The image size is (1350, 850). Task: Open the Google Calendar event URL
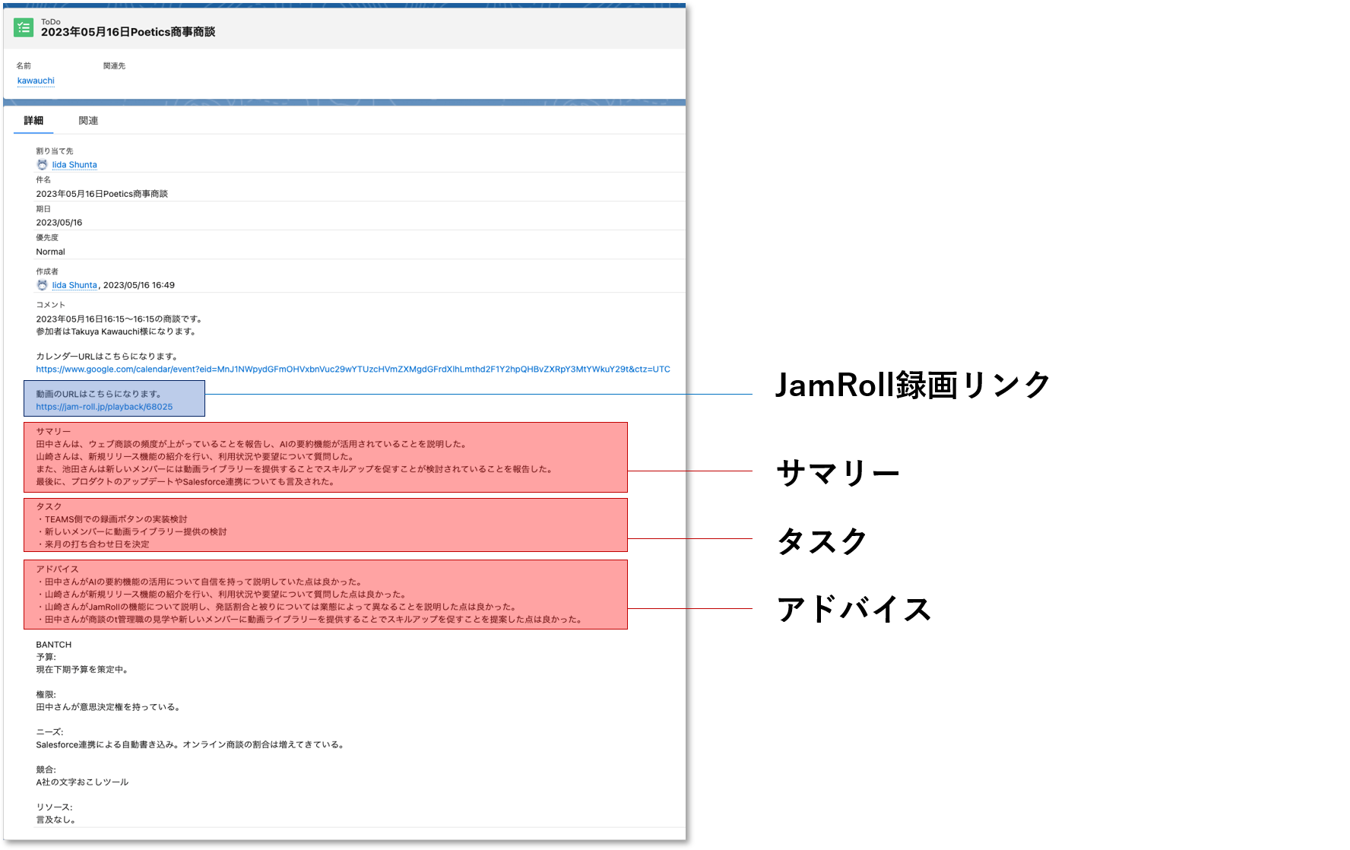[353, 369]
